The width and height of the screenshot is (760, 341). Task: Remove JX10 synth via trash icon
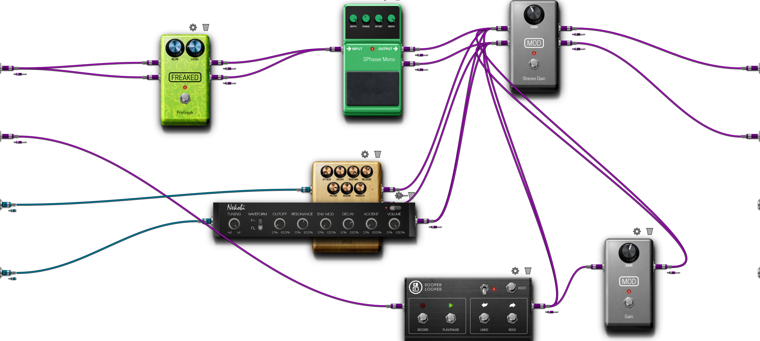coord(378,154)
